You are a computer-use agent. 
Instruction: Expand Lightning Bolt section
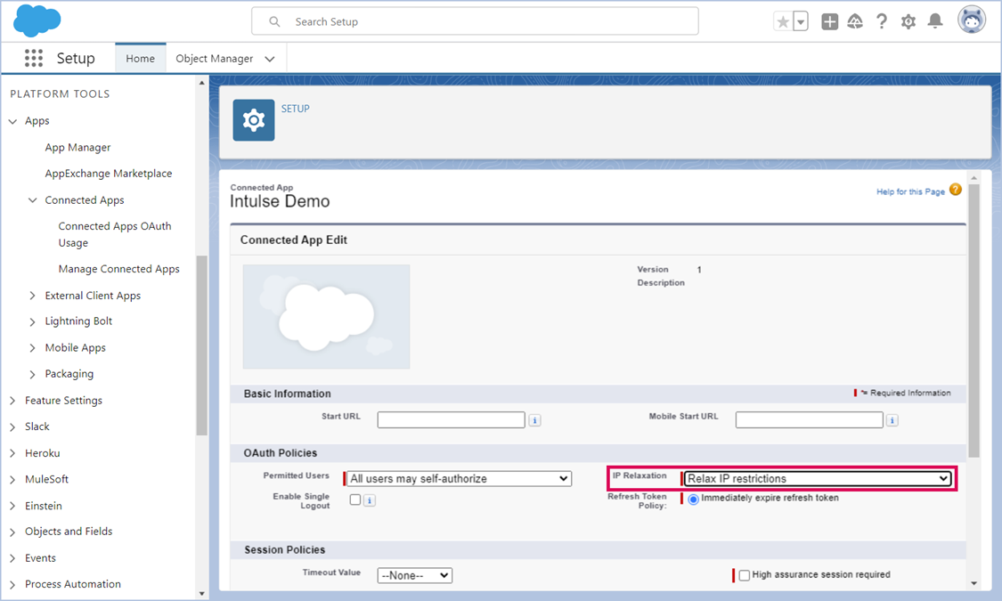tap(33, 322)
